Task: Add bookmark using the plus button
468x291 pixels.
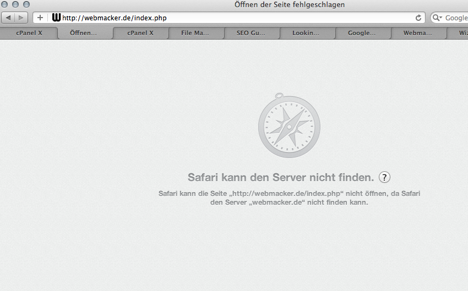Action: coord(40,18)
